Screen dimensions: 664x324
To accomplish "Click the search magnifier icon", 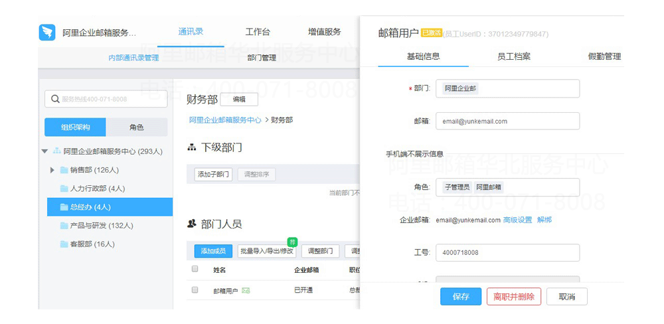I will click(x=54, y=99).
